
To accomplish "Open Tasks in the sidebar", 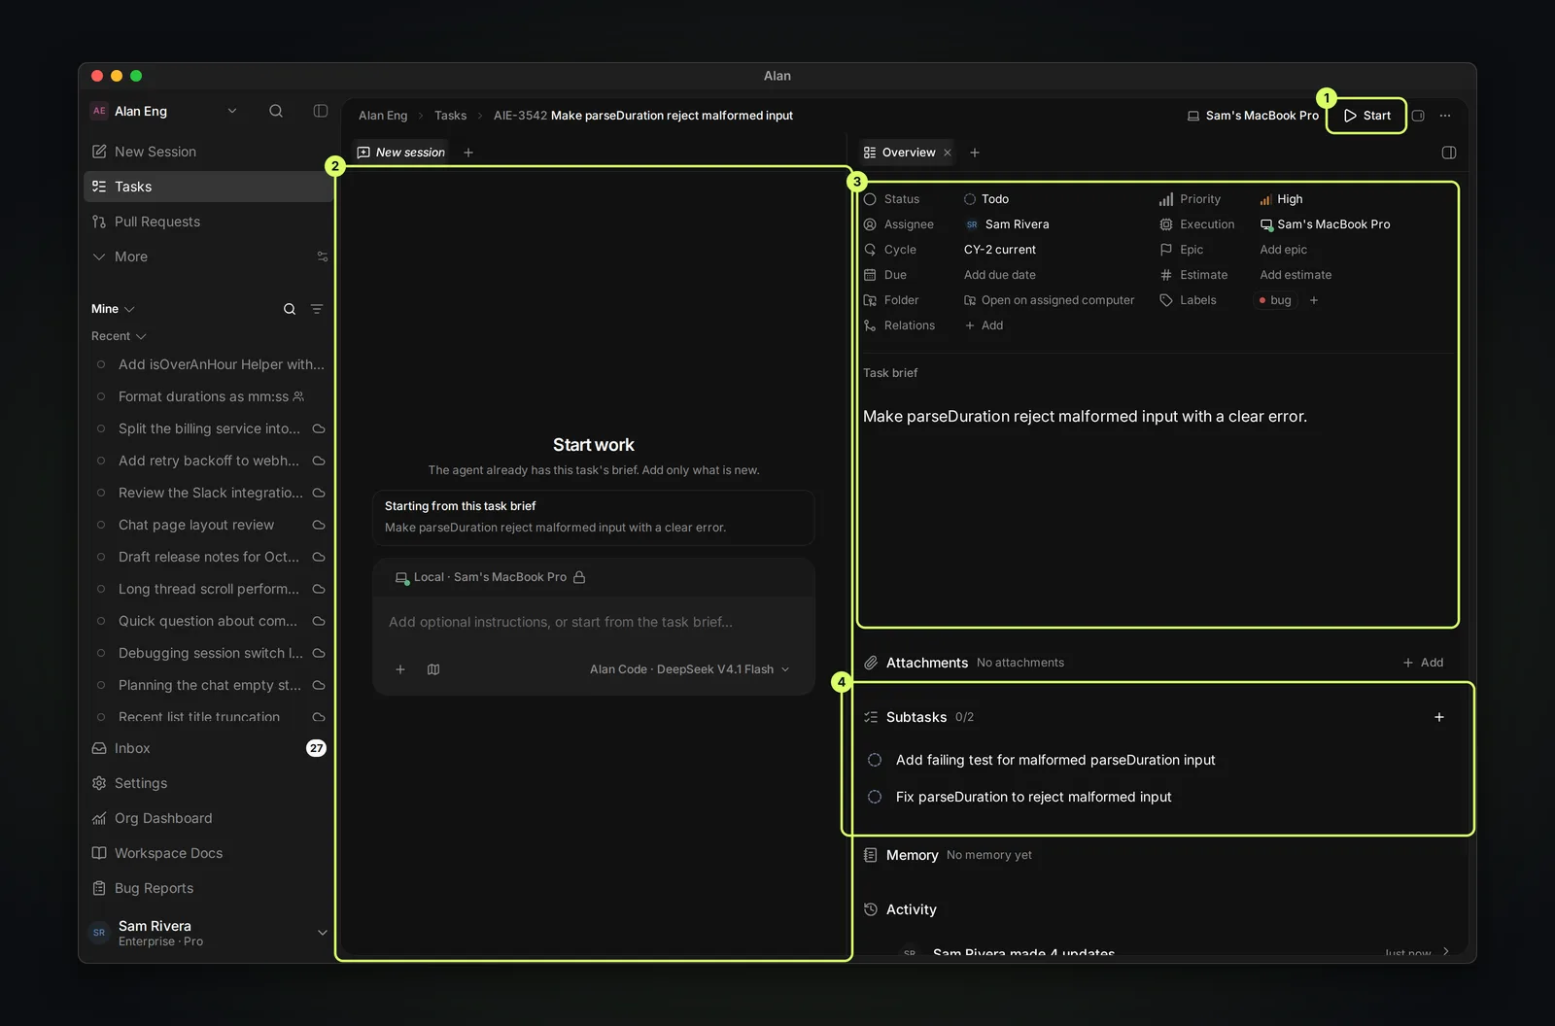I will pyautogui.click(x=208, y=187).
